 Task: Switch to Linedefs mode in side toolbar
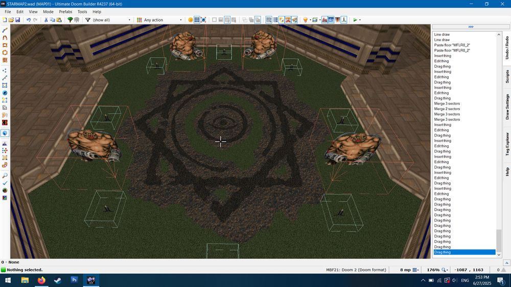tap(5, 78)
